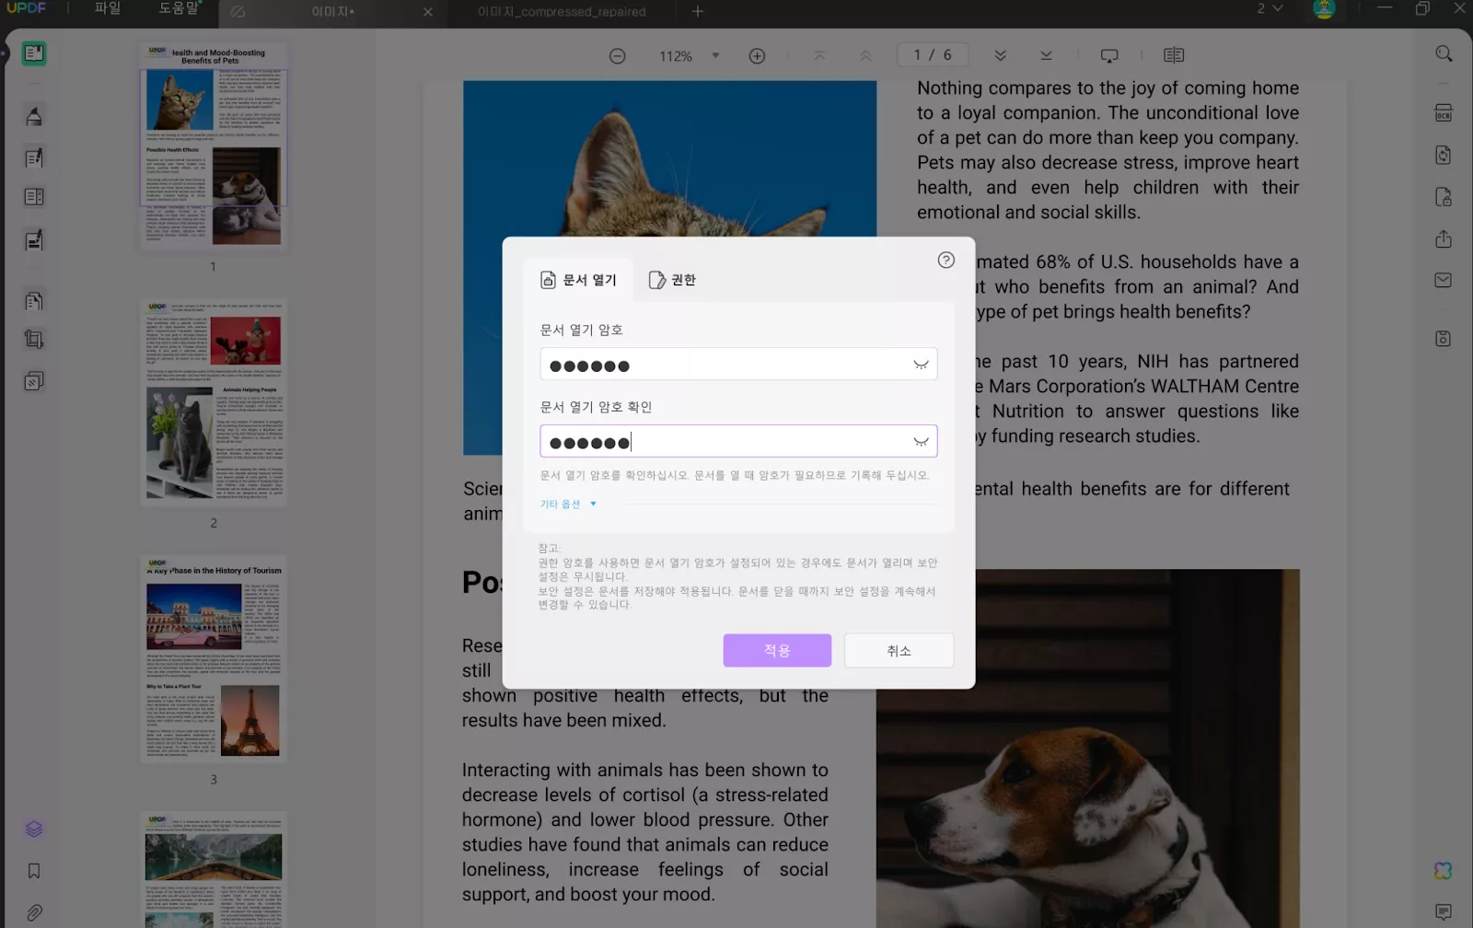Show the document open password
1473x928 pixels.
pyautogui.click(x=921, y=365)
